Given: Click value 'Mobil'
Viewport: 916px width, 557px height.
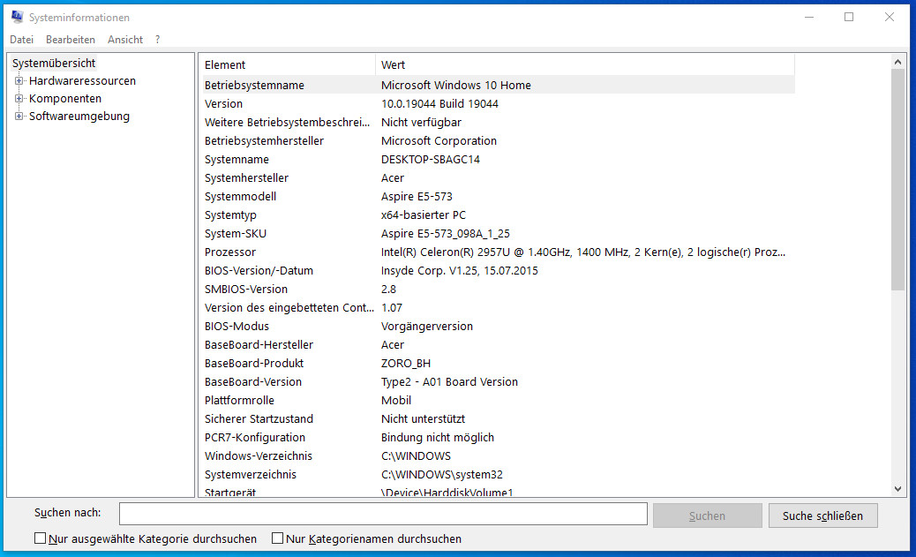Looking at the screenshot, I should (x=396, y=401).
